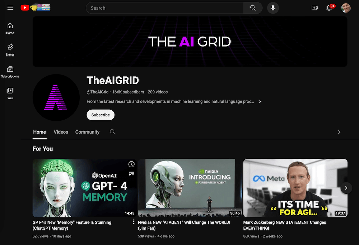Add GPT-4 Memory video to queue
Viewport: 359px width, 245px height.
[131, 174]
